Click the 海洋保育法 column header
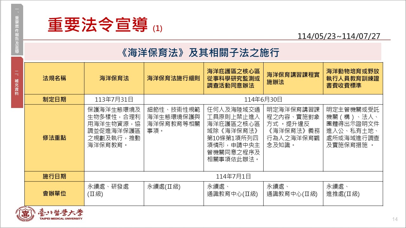This screenshot has width=406, height=228. point(114,78)
